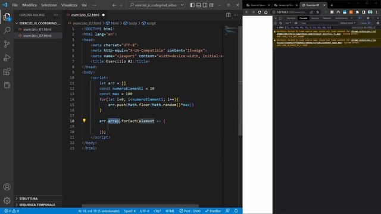Open the Manage gear in activity bar
Screen dimensions: 381x214
point(7,200)
